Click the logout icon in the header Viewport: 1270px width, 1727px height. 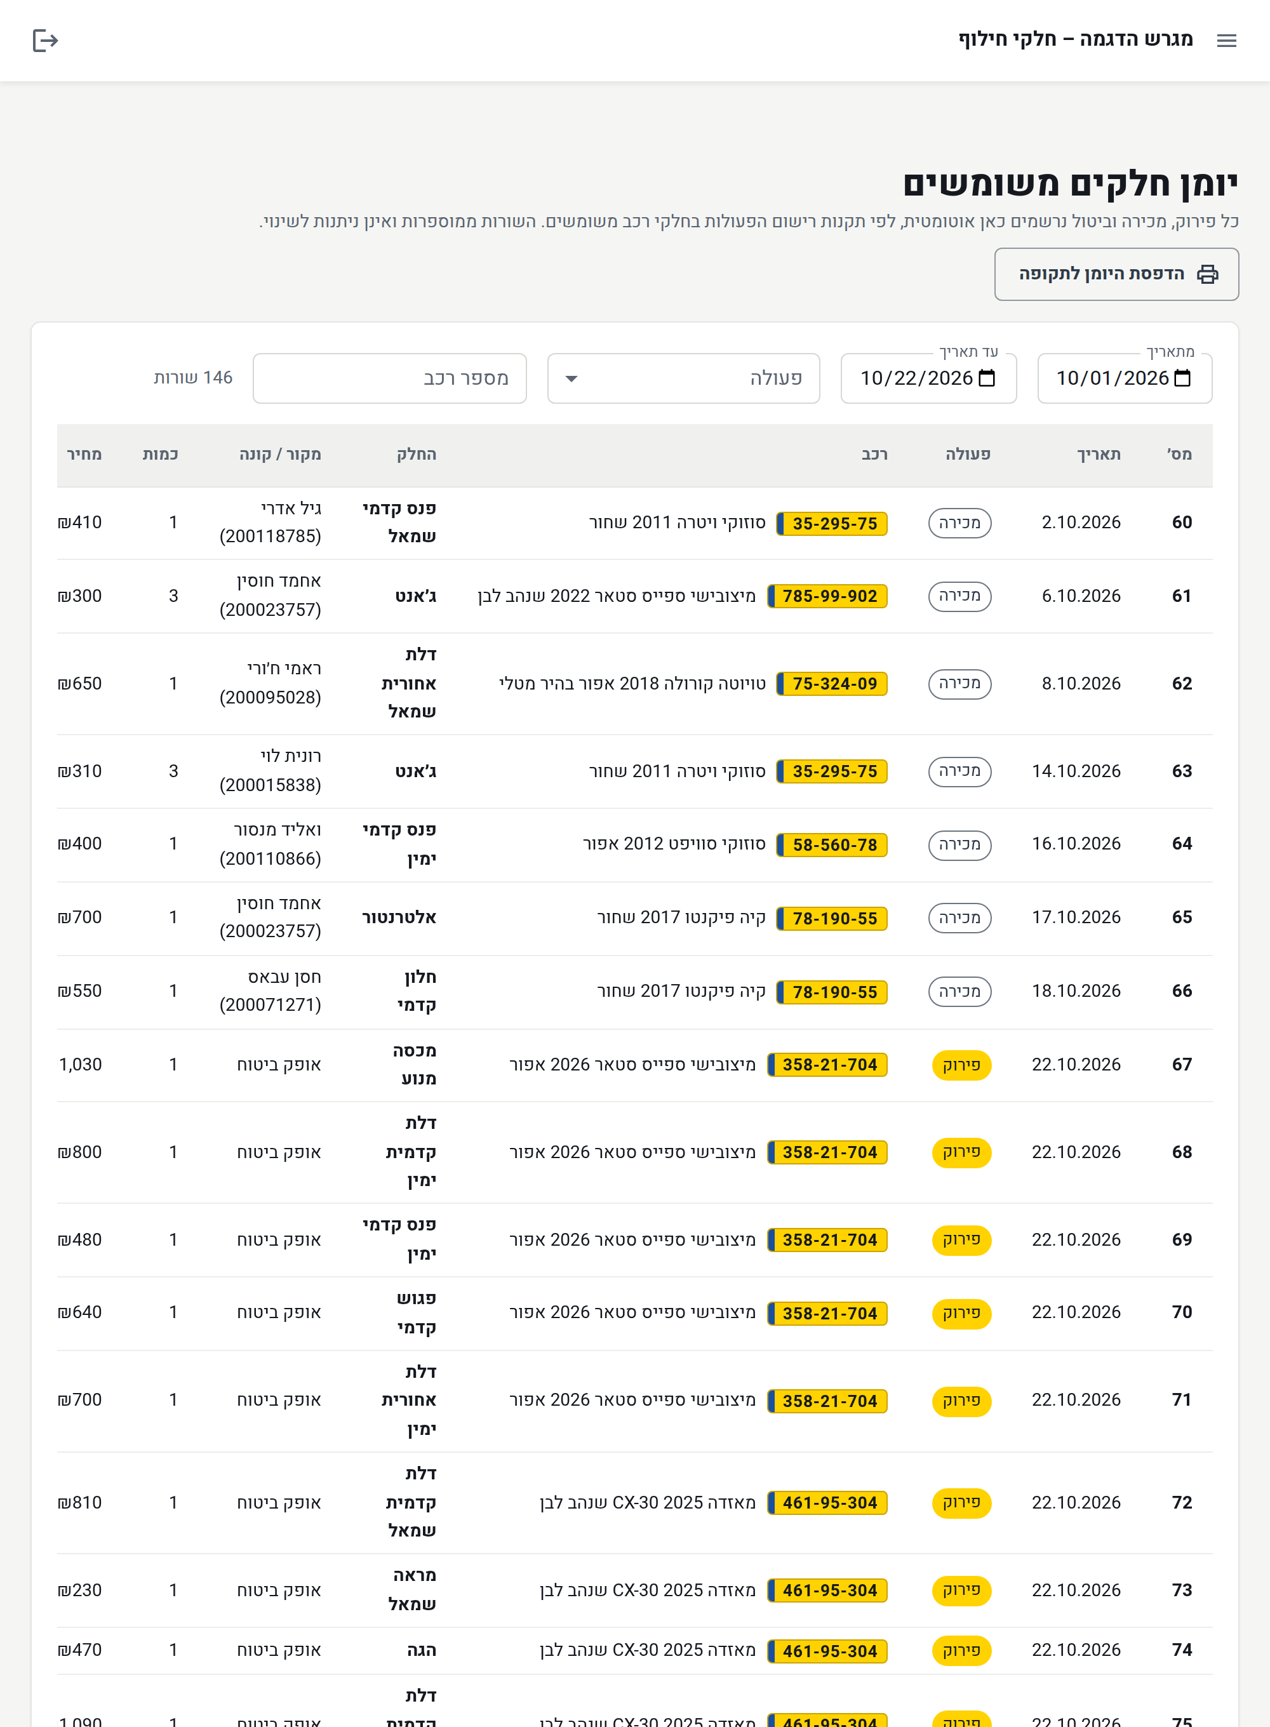pyautogui.click(x=45, y=41)
